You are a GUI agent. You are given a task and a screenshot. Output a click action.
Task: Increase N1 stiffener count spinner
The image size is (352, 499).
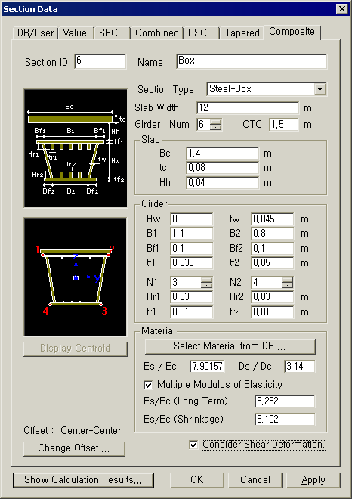pos(207,280)
